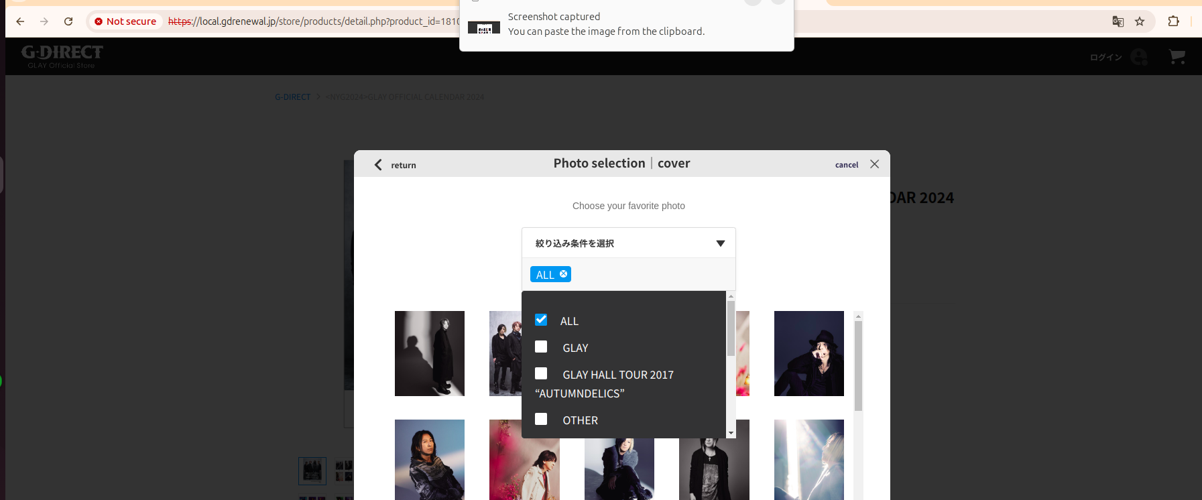Uncheck the ALL checkbox
The image size is (1202, 500).
click(x=541, y=320)
